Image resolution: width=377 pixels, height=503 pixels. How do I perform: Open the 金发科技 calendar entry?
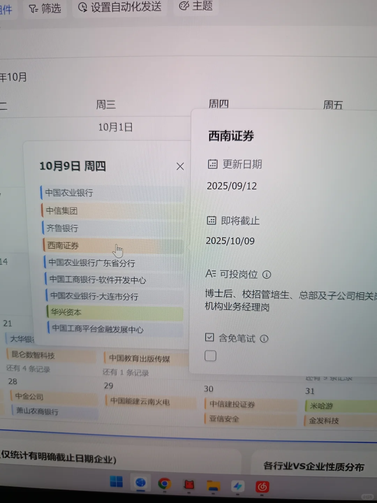(x=340, y=421)
